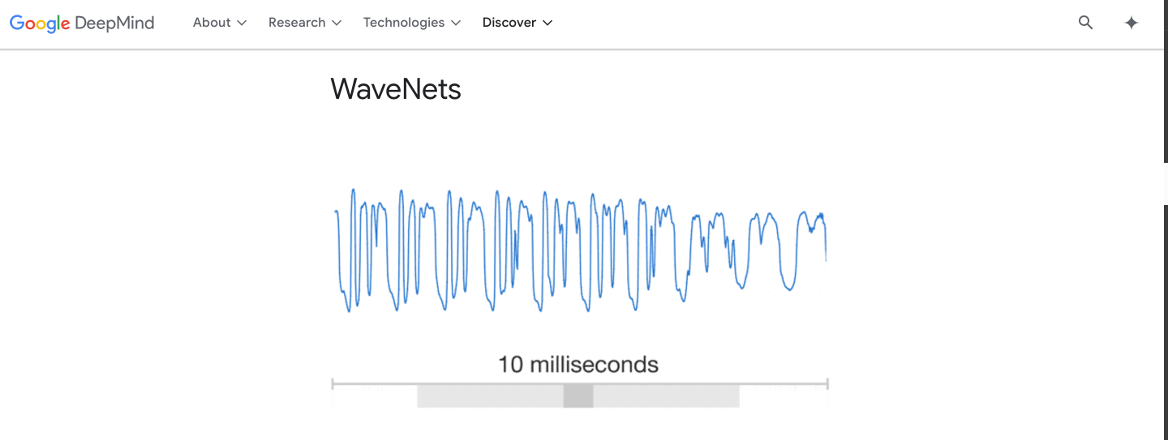
Task: Expand the chevron beside Technologies
Action: (456, 23)
